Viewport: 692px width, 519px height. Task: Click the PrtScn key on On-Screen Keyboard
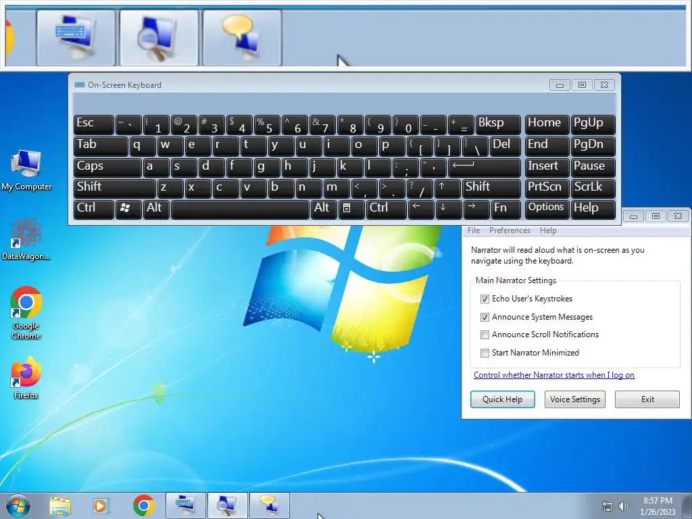(x=547, y=189)
